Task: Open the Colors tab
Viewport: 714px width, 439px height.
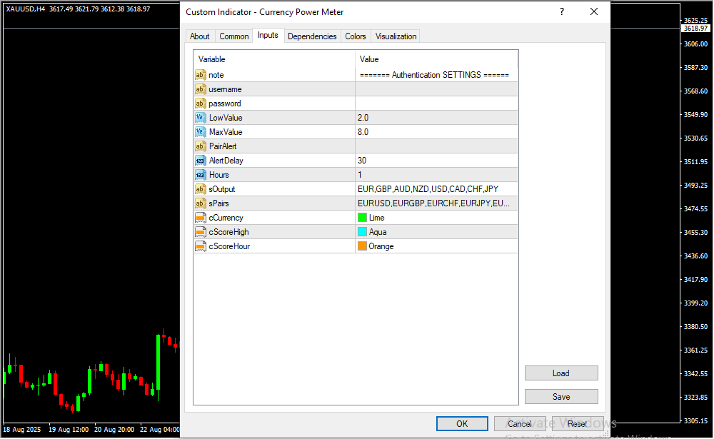Action: tap(356, 36)
